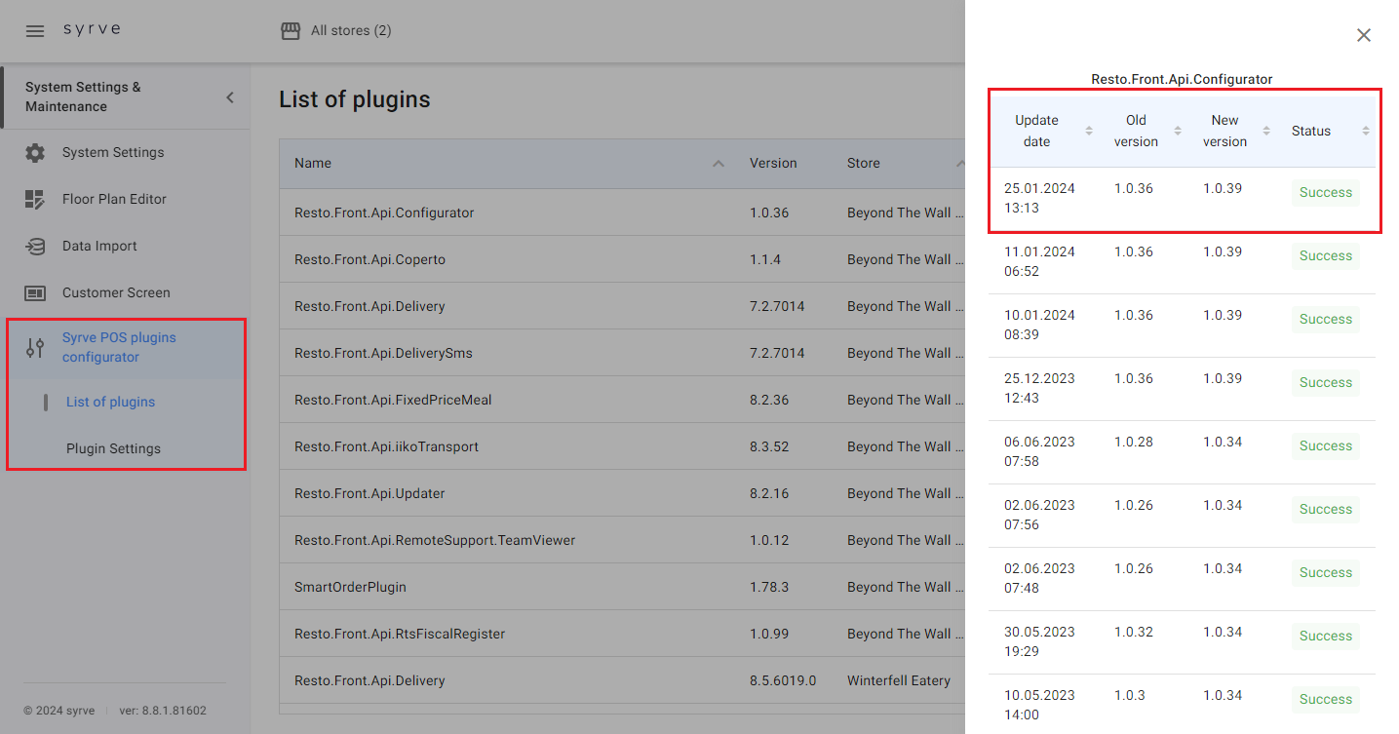Sort history by New version column

[1266, 132]
